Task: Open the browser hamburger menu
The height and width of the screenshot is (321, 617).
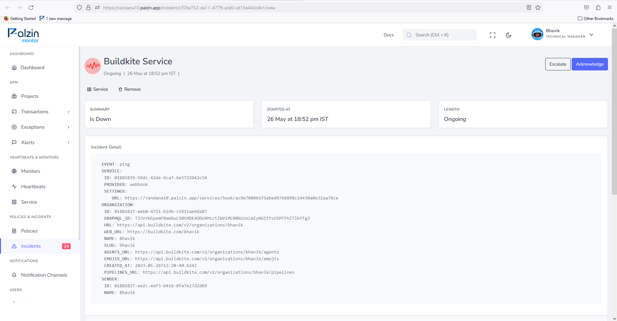Action: click(609, 7)
